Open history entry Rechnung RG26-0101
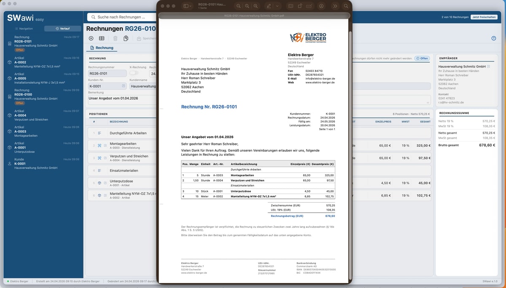This screenshot has height=288, width=506. [43, 43]
